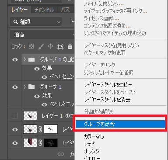Pick レッド color label option
This screenshot has width=168, height=160.
point(90,144)
